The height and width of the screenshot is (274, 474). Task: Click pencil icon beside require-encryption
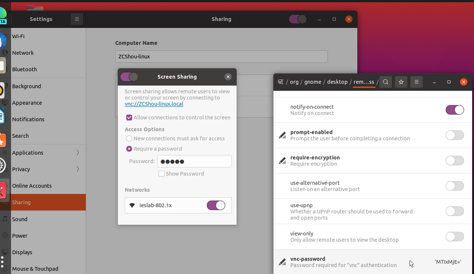(282, 161)
